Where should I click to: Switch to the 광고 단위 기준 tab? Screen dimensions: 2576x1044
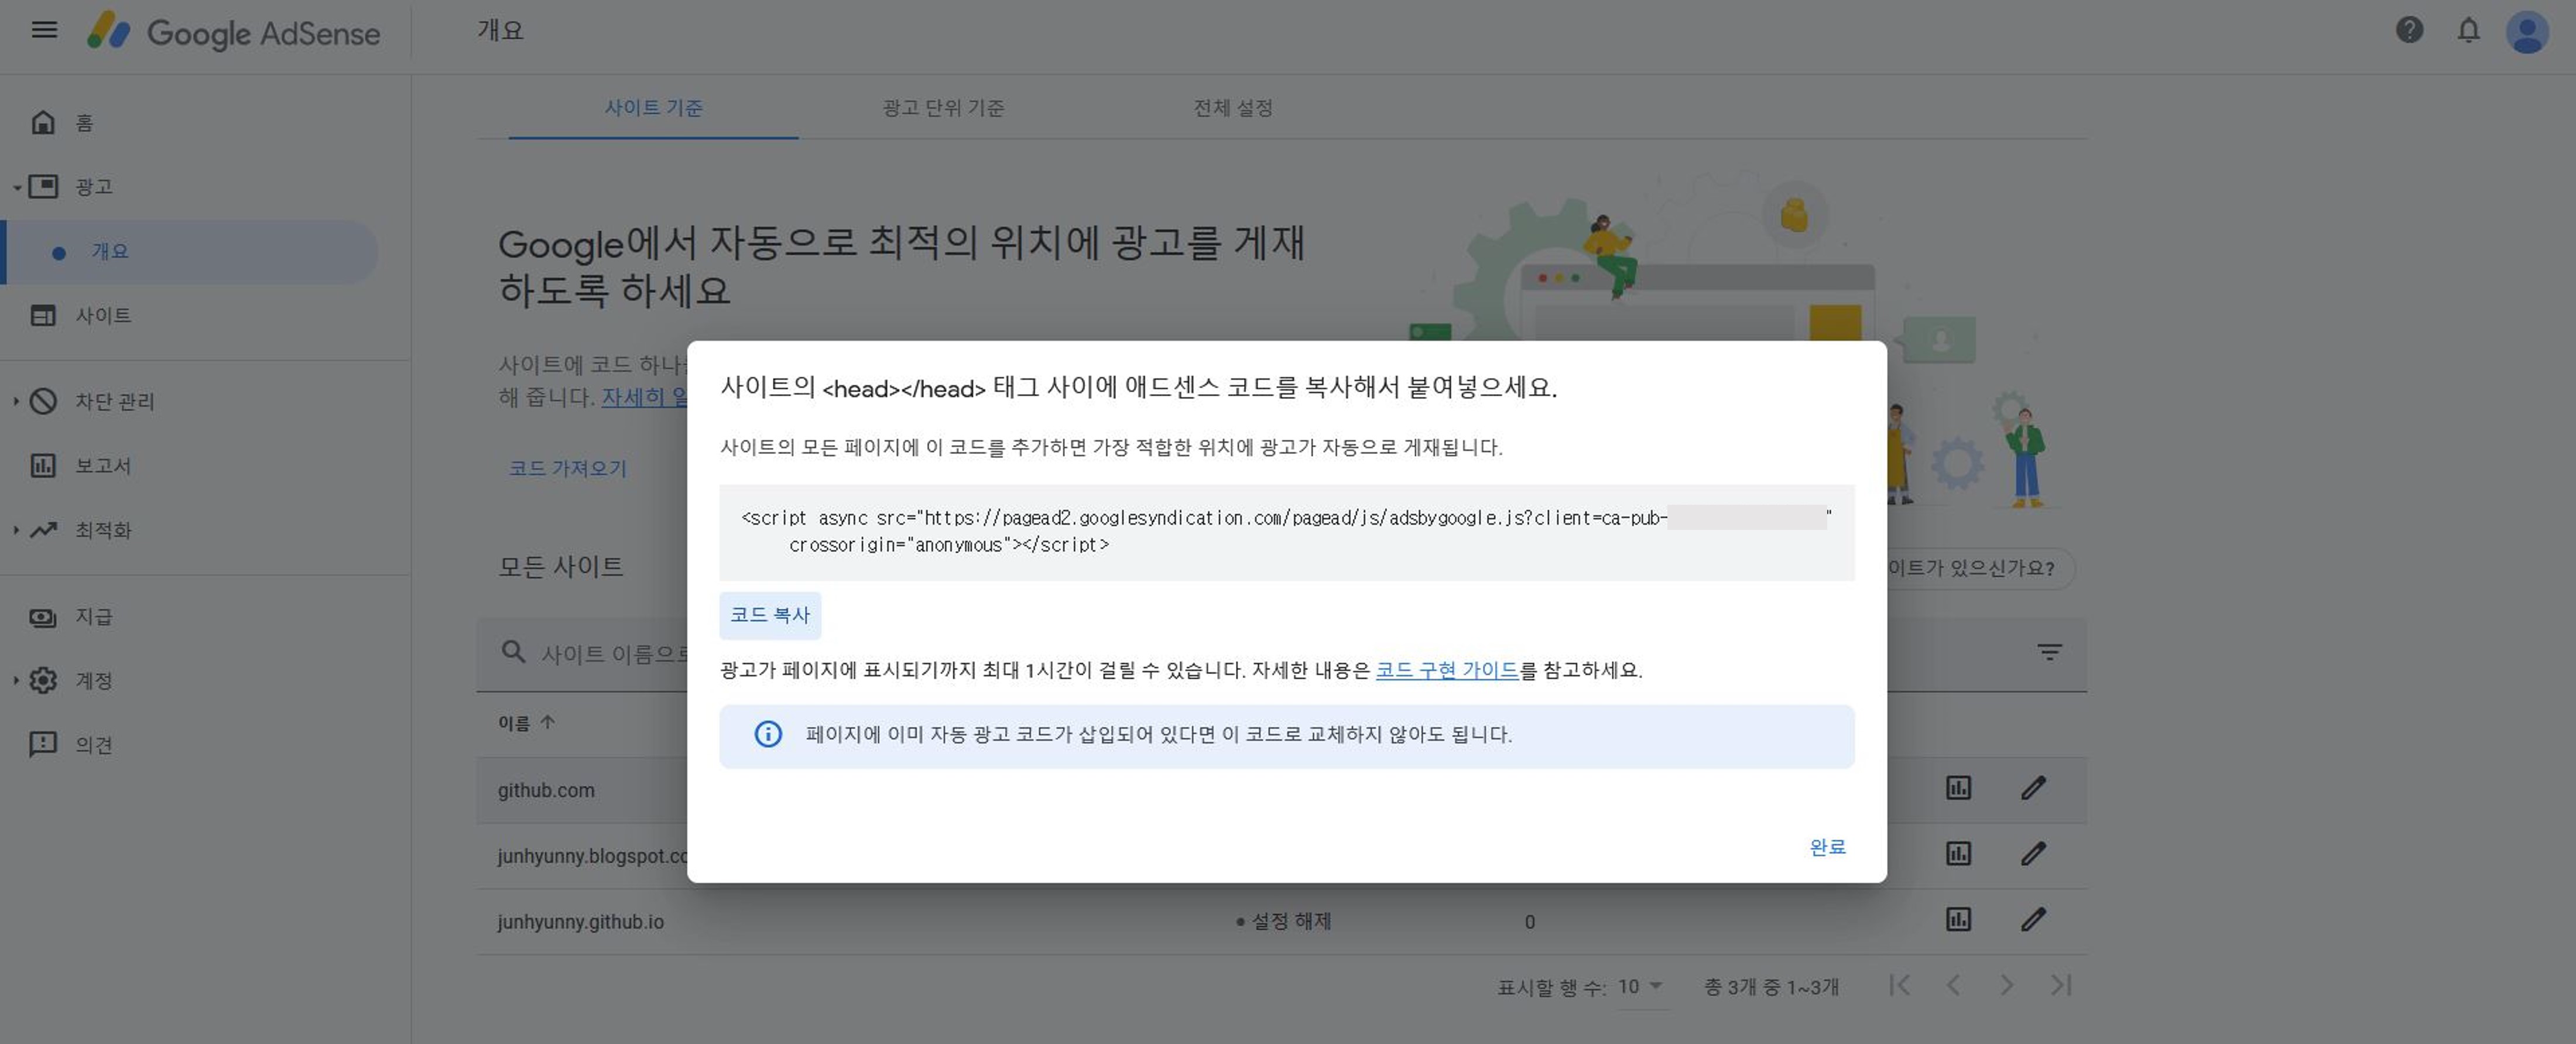point(943,107)
